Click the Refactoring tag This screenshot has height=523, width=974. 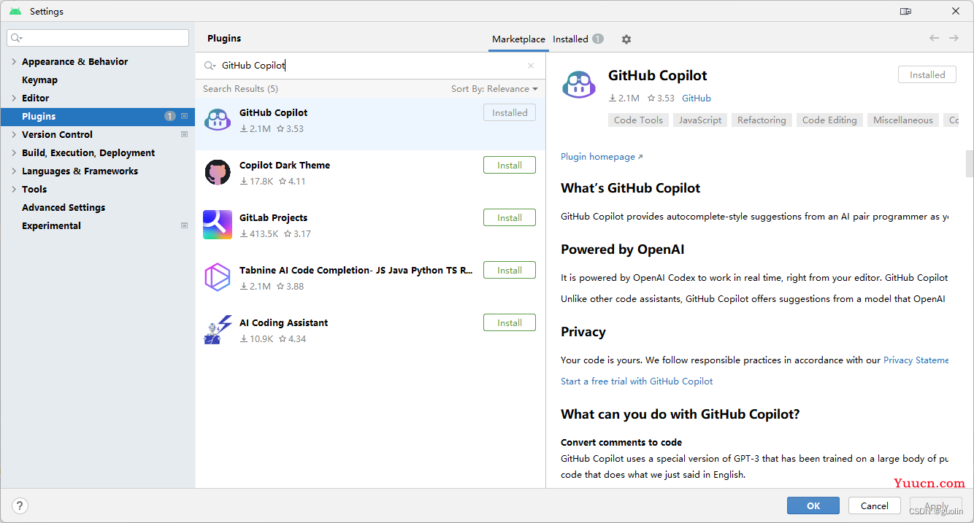pos(762,120)
